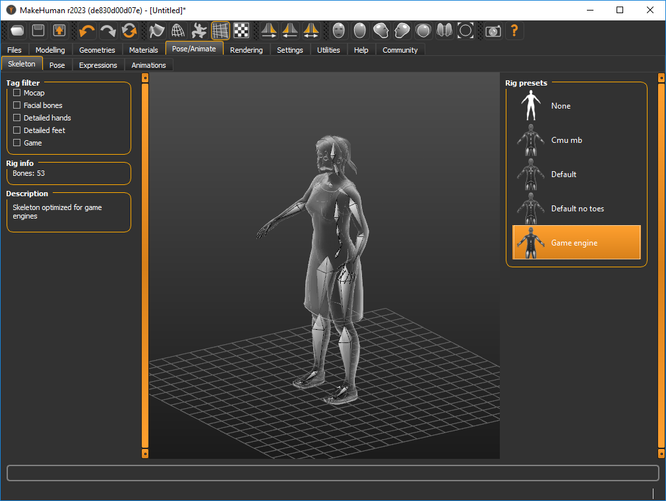
Task: Redo the last action
Action: [108, 30]
